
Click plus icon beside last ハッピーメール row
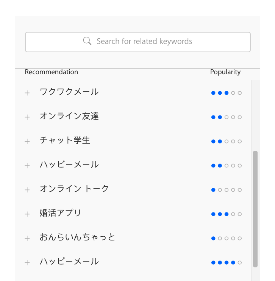[x=27, y=262]
